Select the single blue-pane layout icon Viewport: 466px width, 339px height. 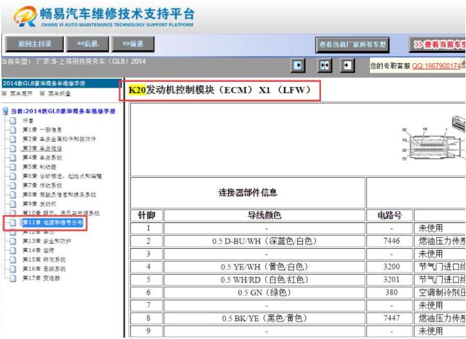click(298, 65)
